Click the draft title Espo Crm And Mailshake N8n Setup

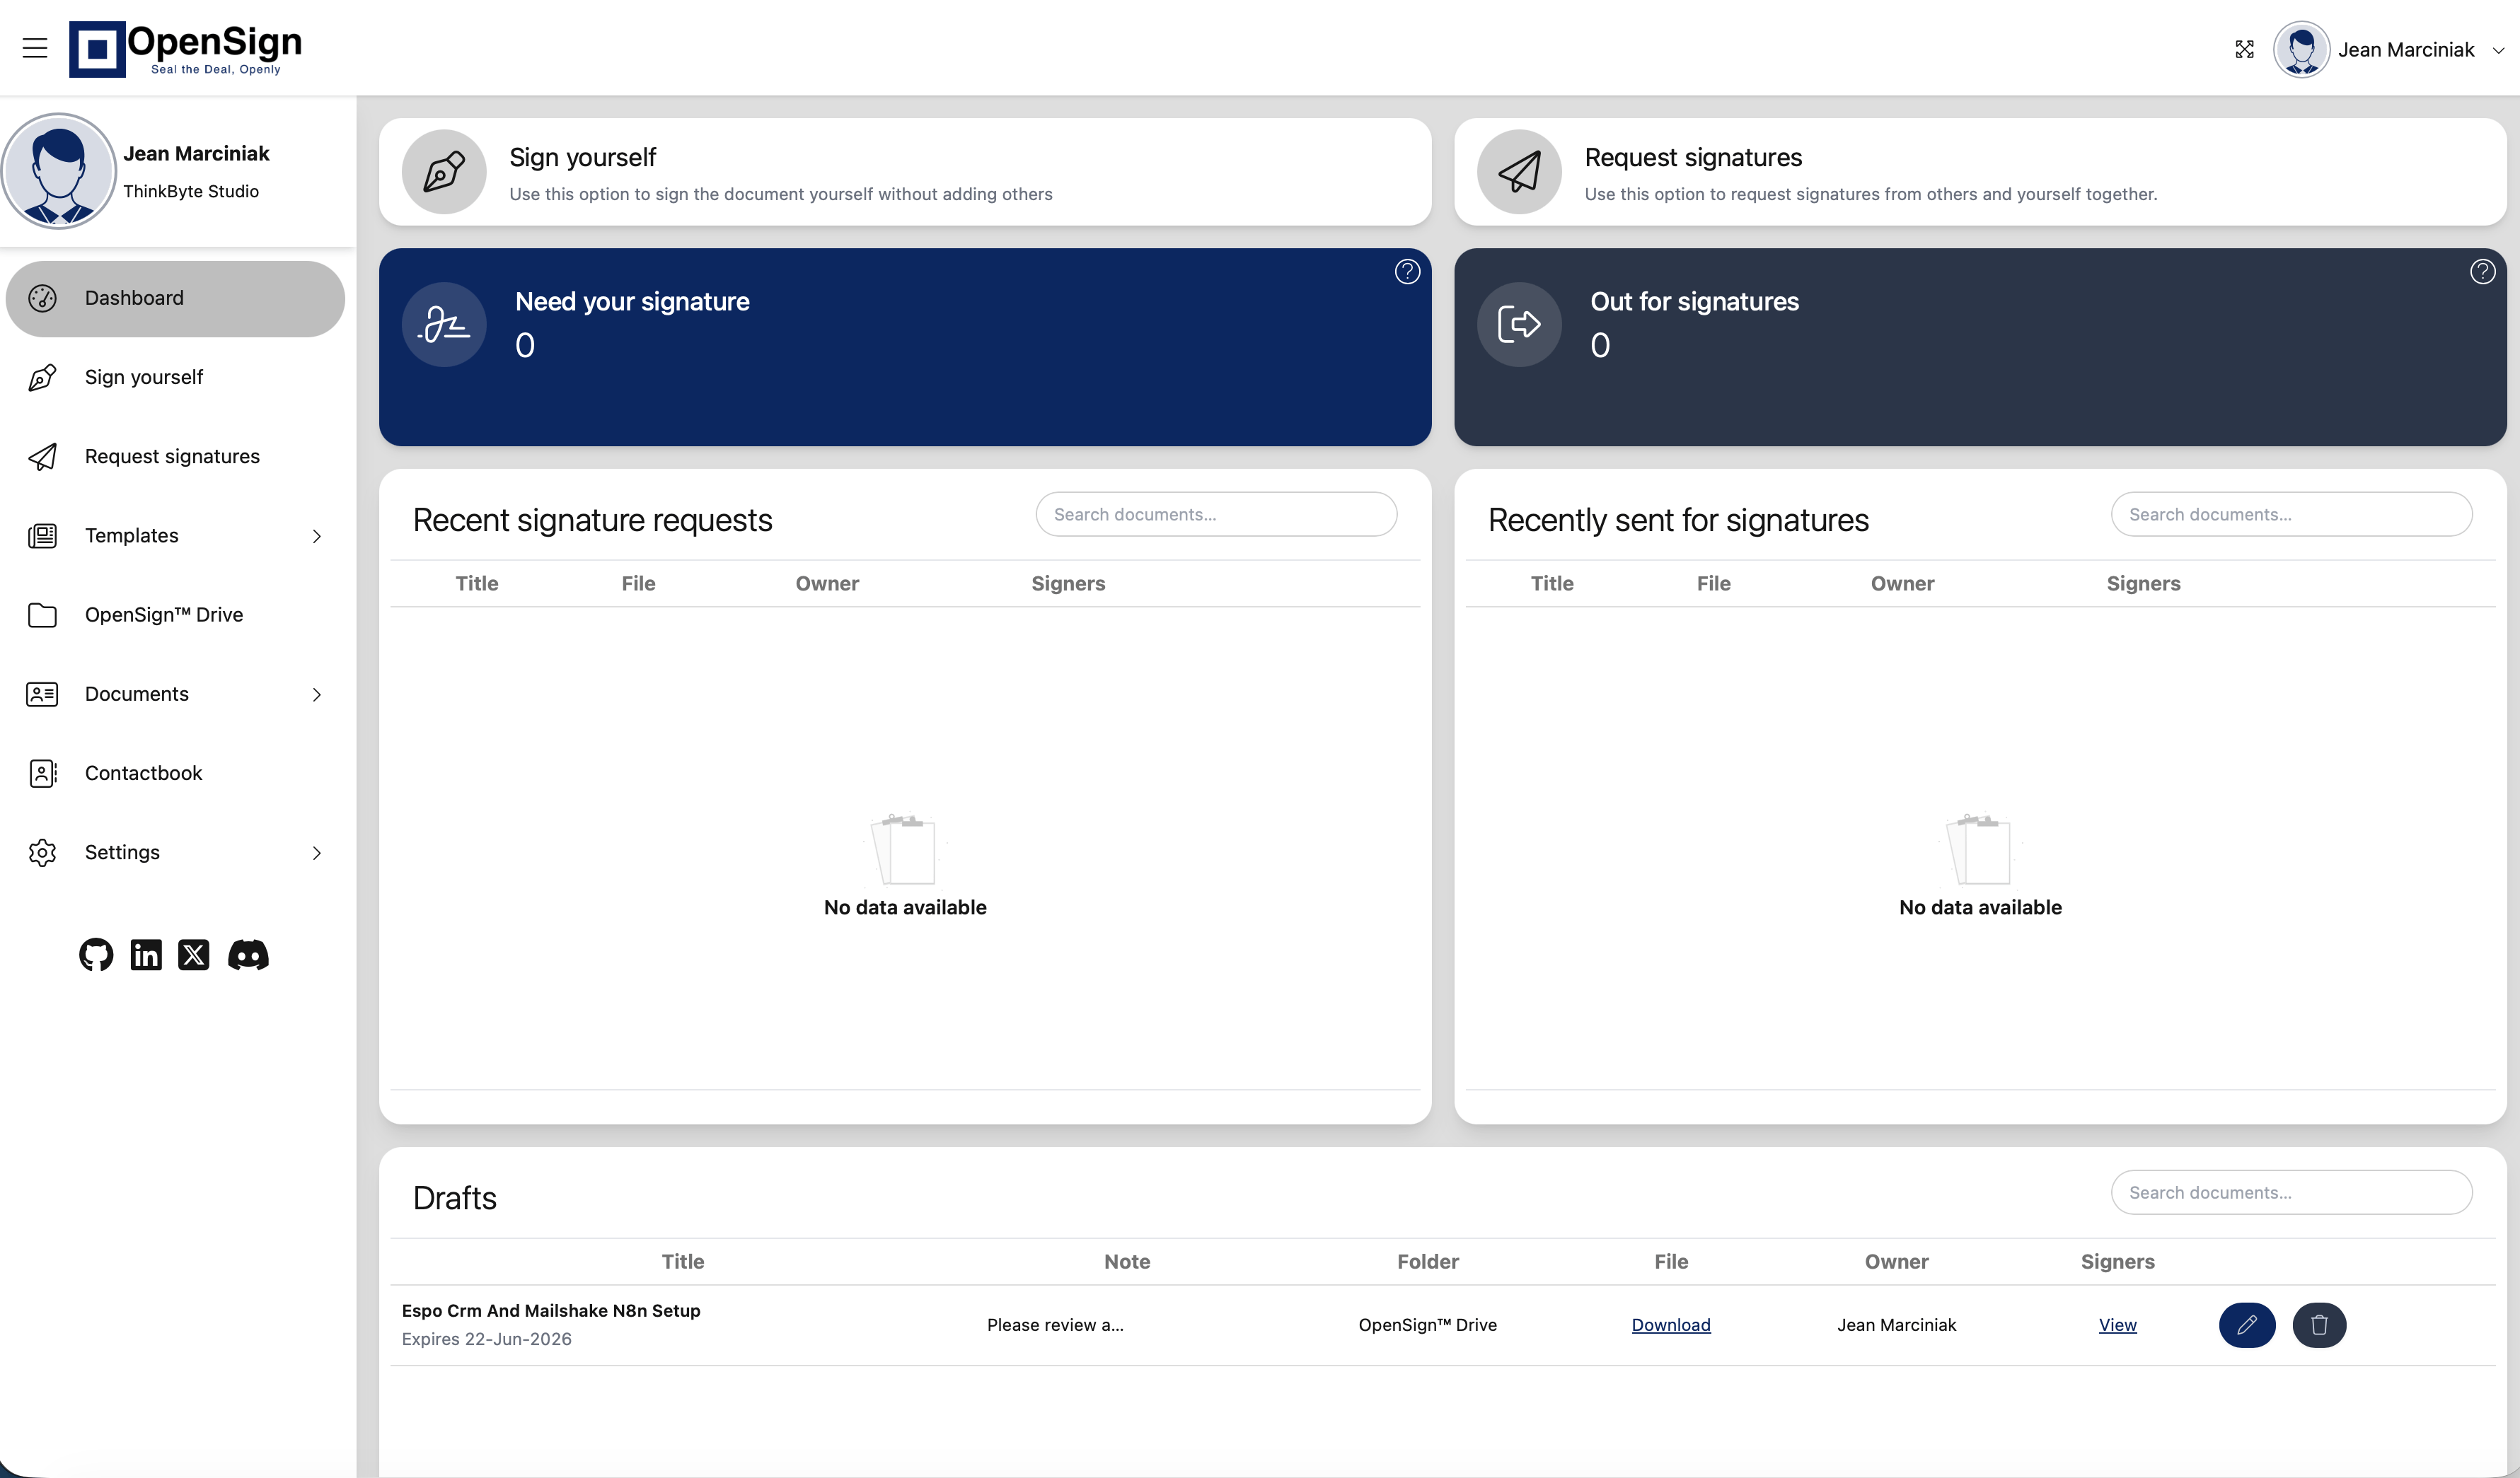[x=551, y=1311]
